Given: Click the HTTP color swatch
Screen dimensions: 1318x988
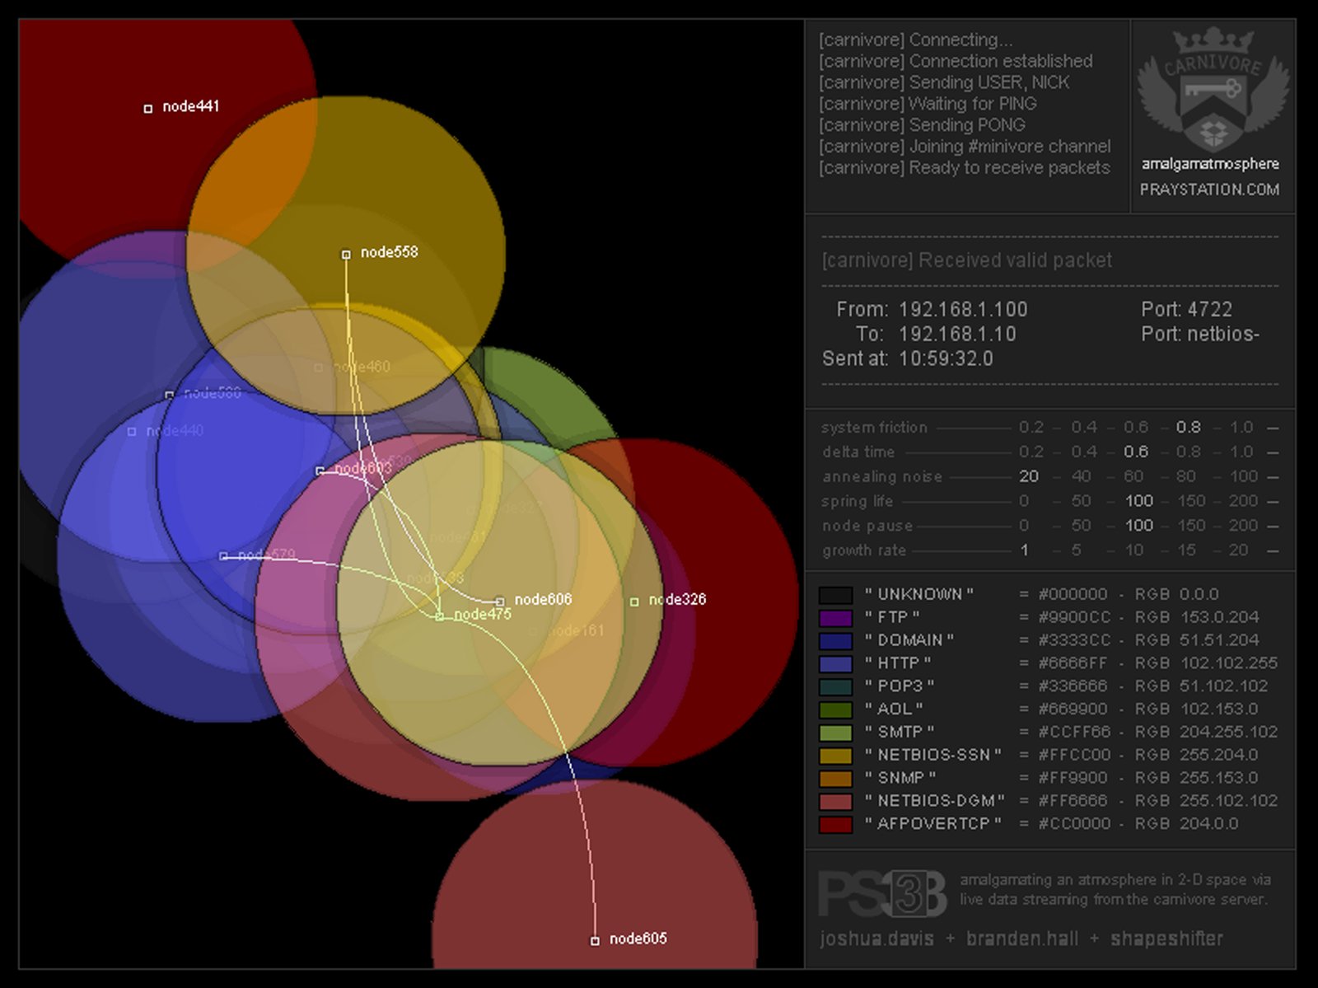Looking at the screenshot, I should point(835,664).
